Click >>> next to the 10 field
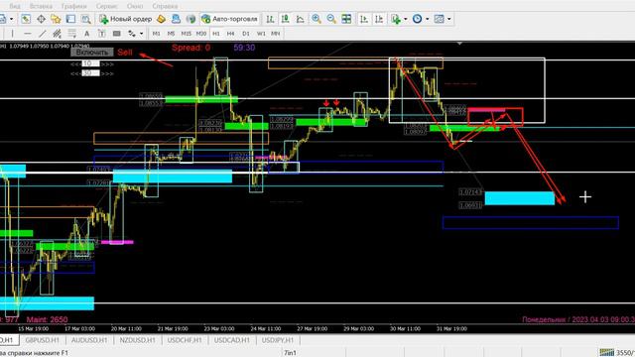The height and width of the screenshot is (357, 635). coord(107,63)
